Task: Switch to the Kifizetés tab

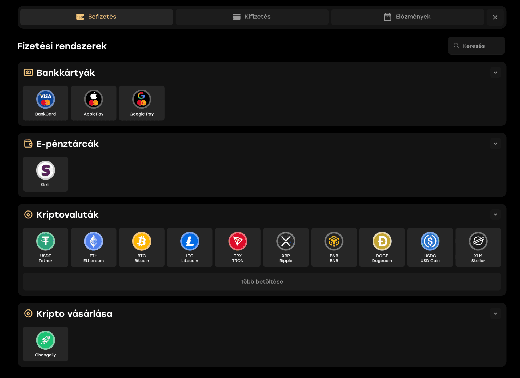Action: tap(252, 17)
